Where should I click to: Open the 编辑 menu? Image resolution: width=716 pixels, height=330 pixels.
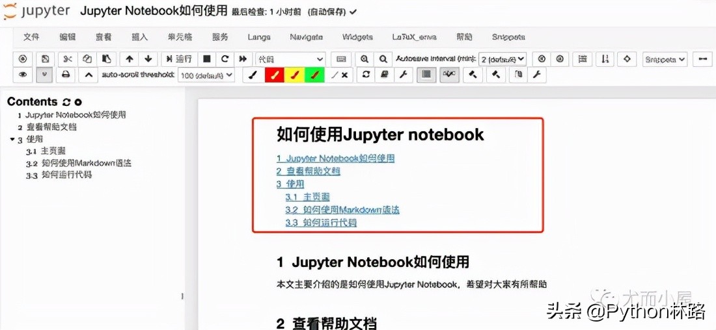pos(67,38)
